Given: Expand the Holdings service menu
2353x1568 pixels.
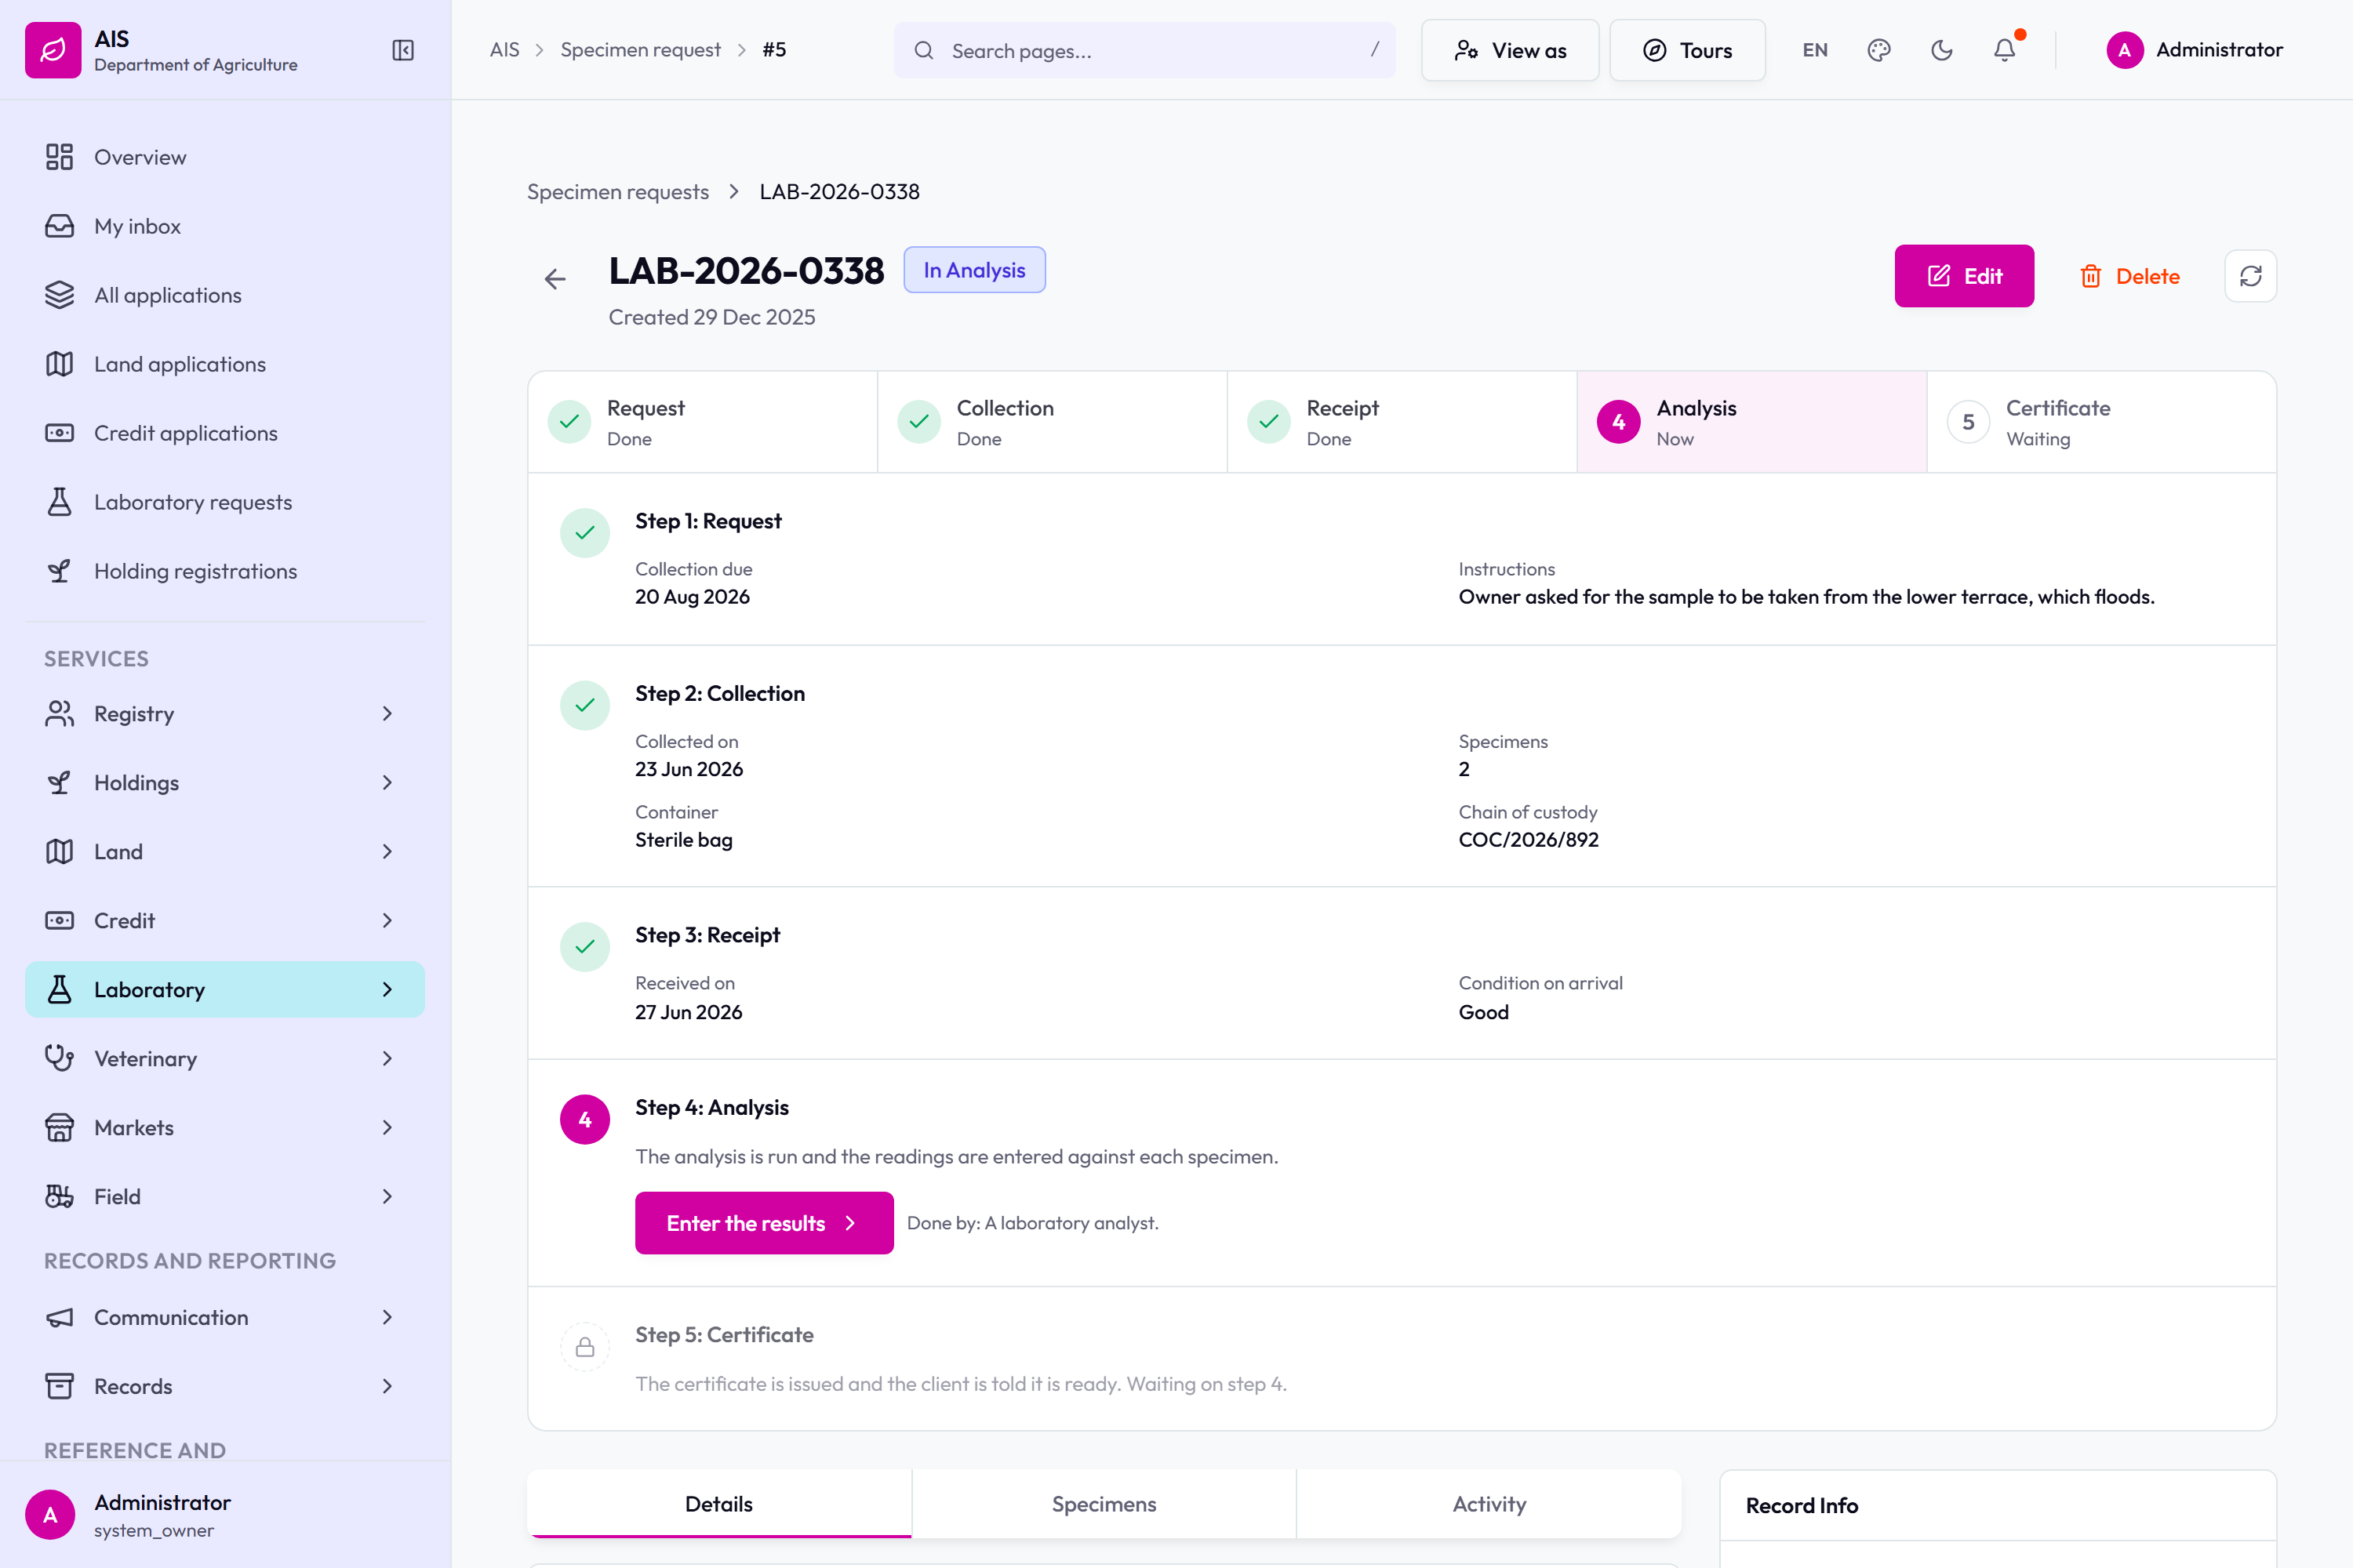Looking at the screenshot, I should click(225, 783).
